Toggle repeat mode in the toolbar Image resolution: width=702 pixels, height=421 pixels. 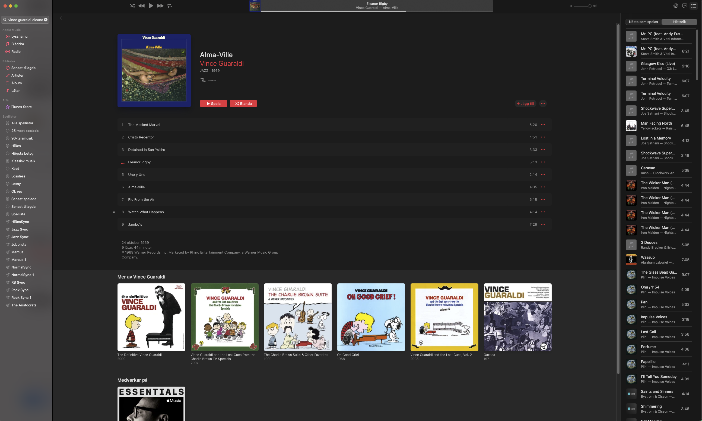pyautogui.click(x=169, y=6)
